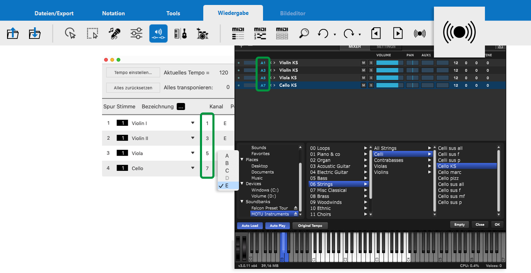The image size is (531, 273).
Task: Switch to the Notation tab
Action: click(113, 13)
